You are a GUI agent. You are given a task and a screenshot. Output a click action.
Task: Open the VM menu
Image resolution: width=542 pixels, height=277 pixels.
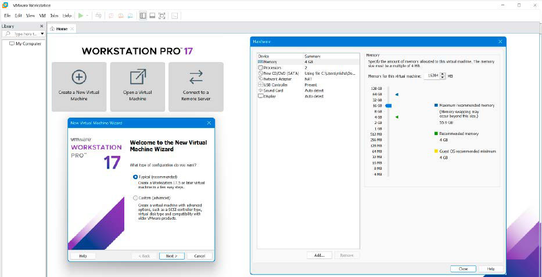[x=42, y=16]
